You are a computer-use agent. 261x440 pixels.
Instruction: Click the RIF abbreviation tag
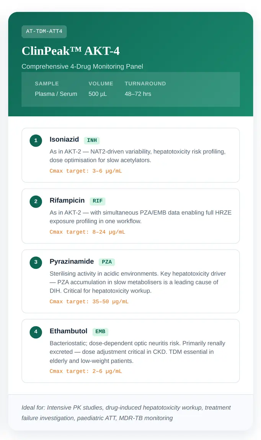[x=98, y=201]
